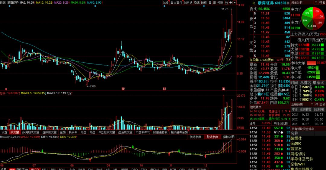This screenshot has width=326, height=170.
Task: Click the 港 marker on the price chart
Action: pos(123,89)
